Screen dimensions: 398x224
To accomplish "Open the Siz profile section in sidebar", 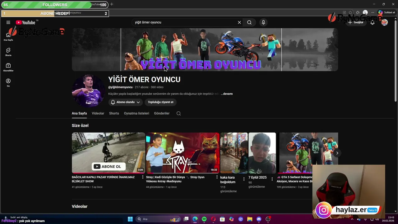I will point(8,82).
